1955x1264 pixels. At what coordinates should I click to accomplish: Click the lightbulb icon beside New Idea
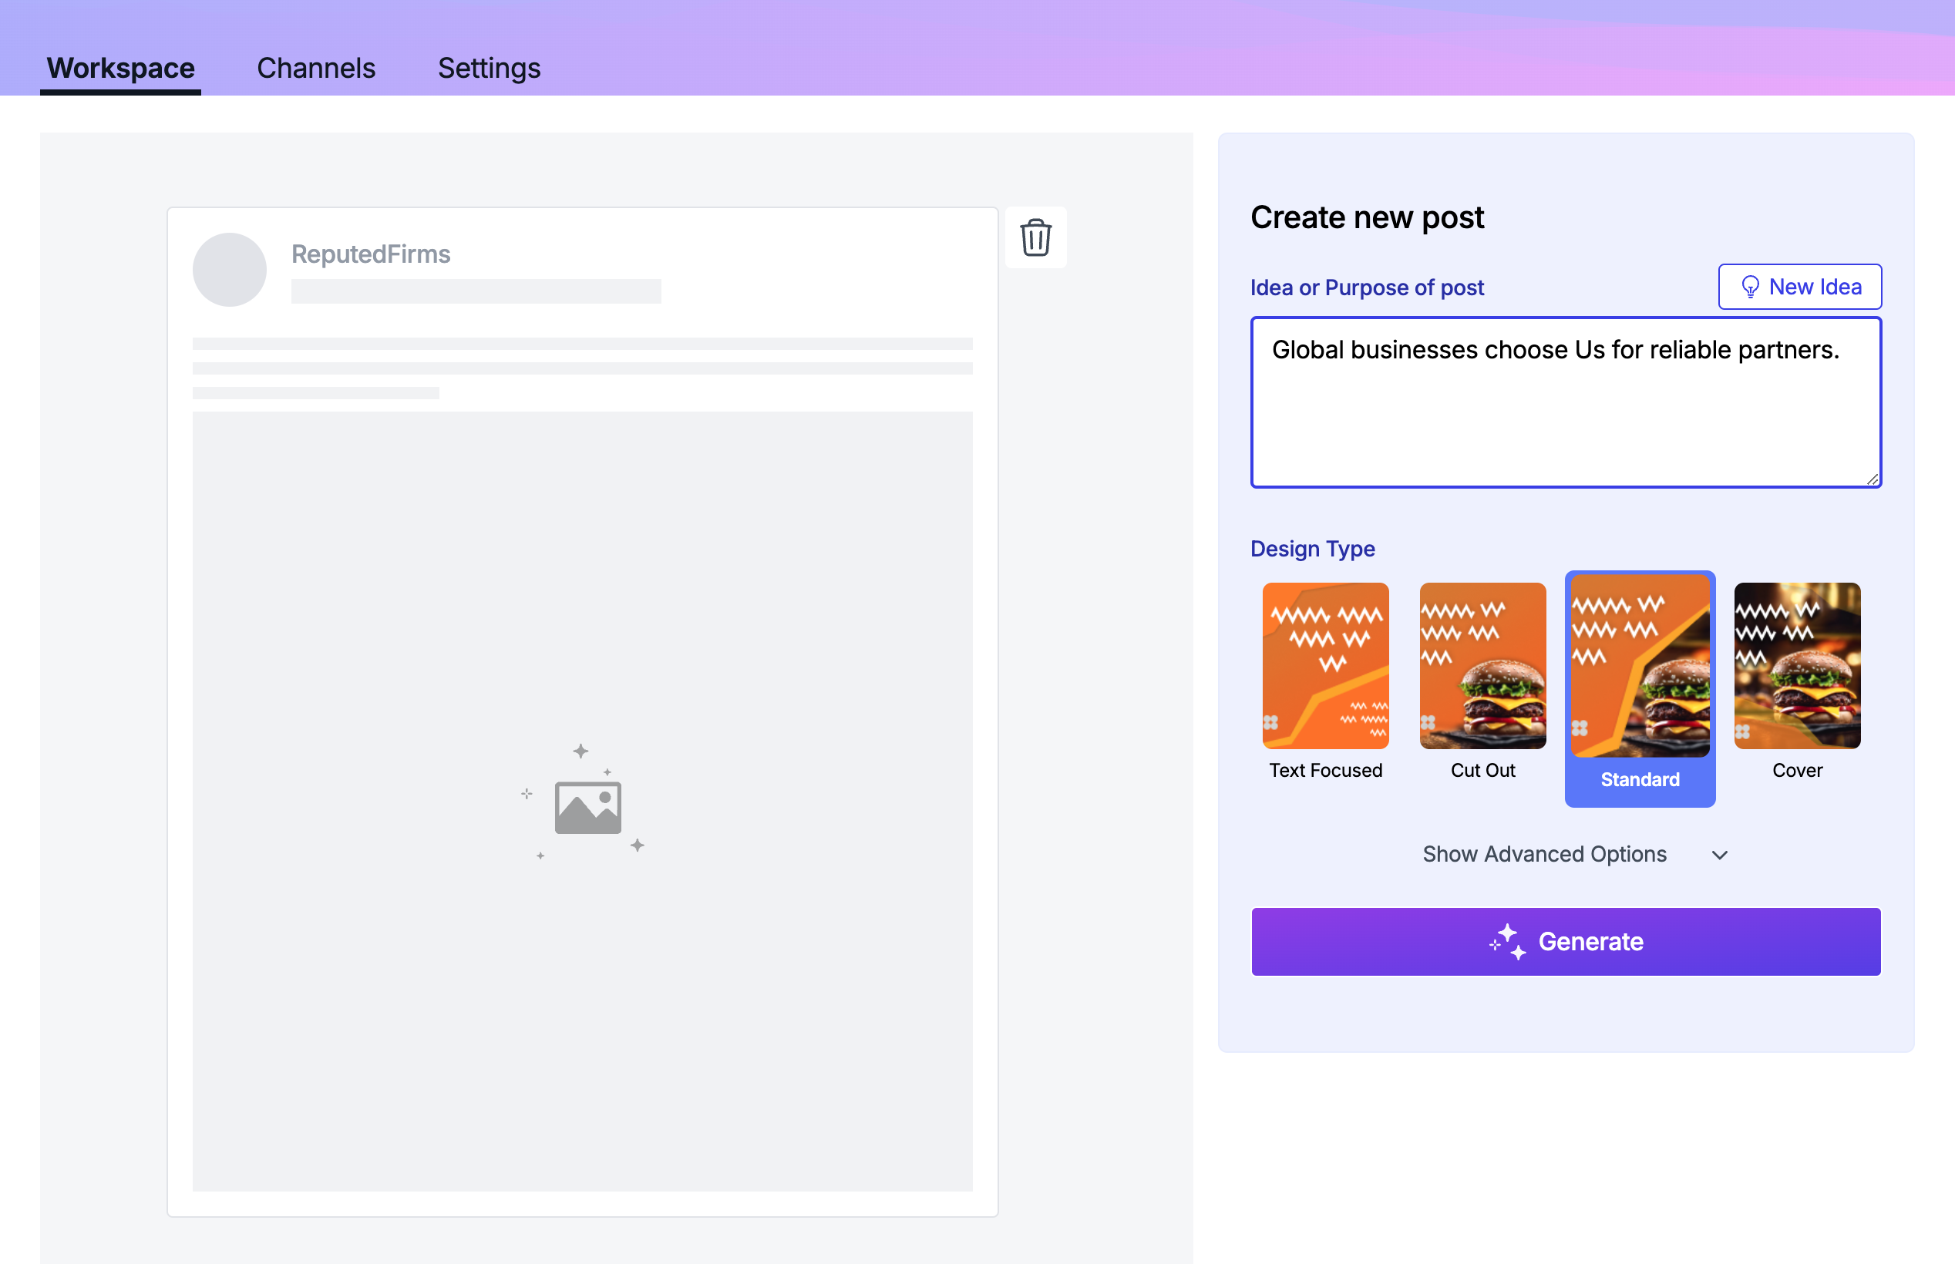tap(1750, 287)
